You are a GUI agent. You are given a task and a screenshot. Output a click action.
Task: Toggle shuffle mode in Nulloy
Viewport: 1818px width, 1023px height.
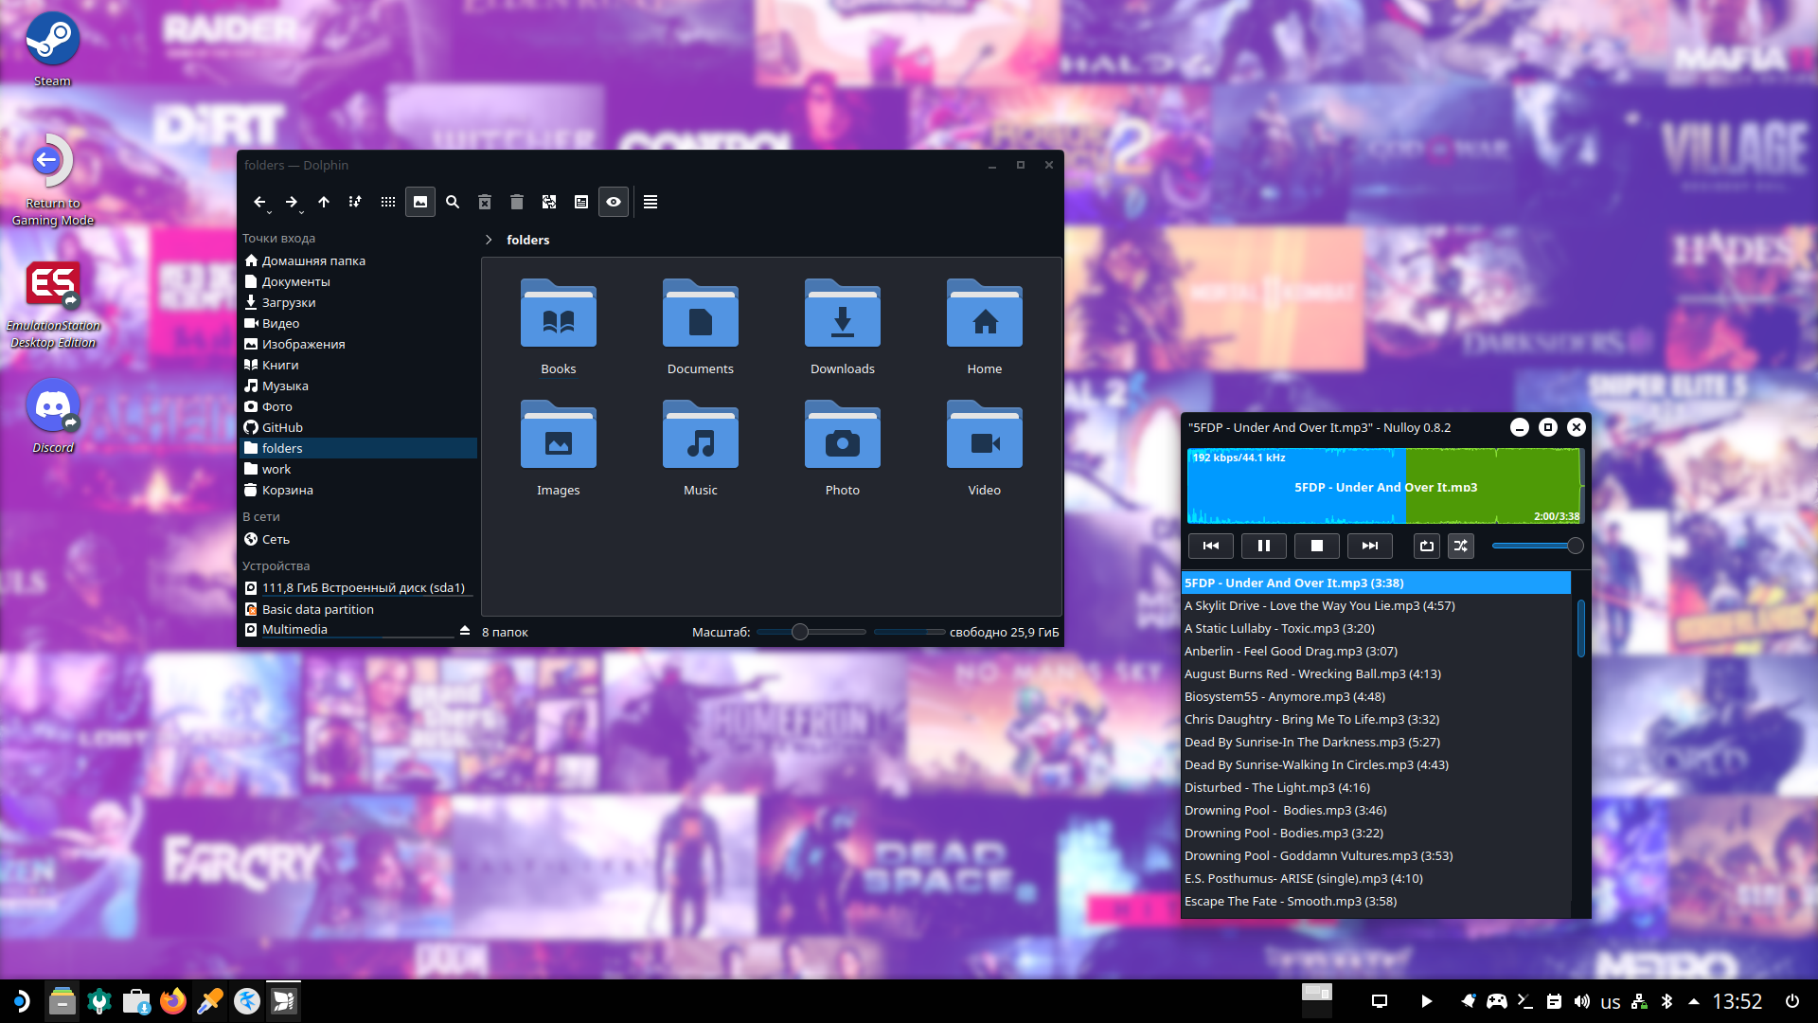[x=1461, y=546]
